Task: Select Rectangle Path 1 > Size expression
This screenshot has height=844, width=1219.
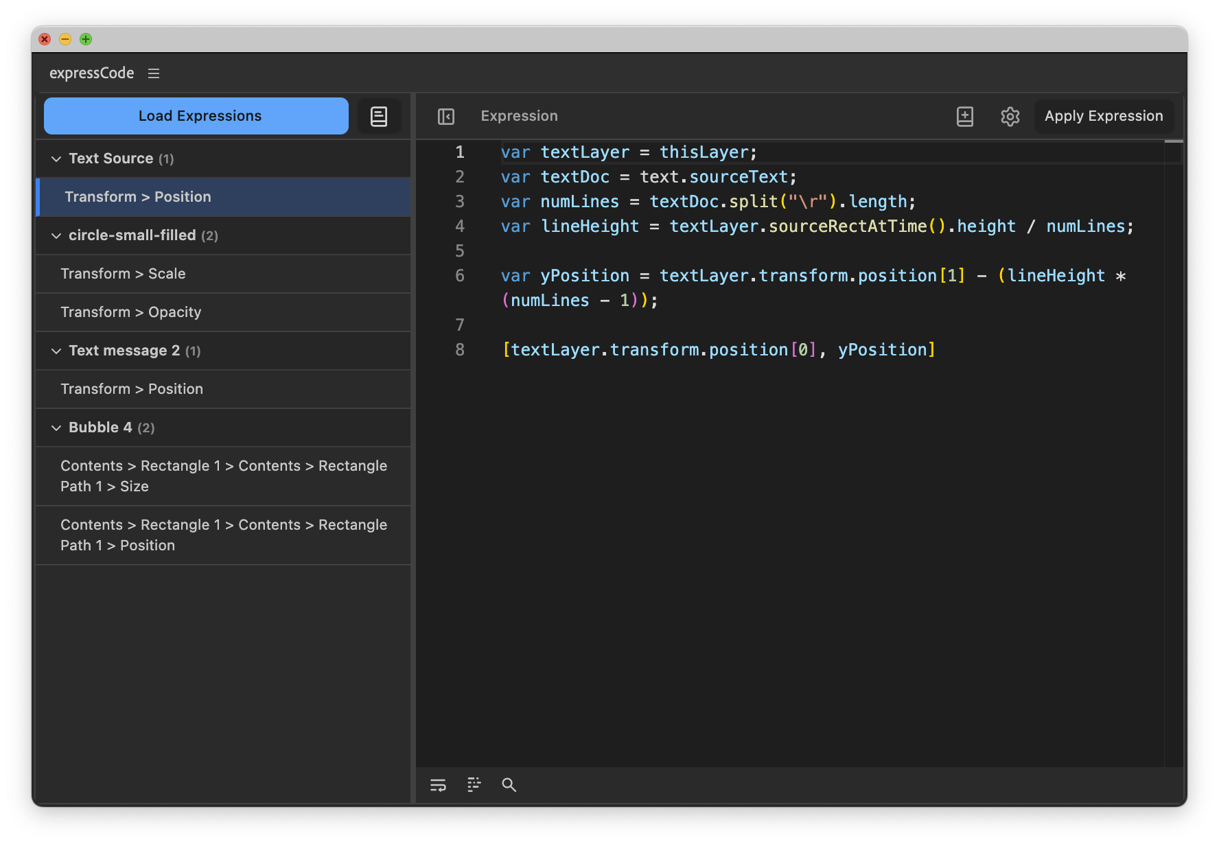Action: [x=223, y=476]
